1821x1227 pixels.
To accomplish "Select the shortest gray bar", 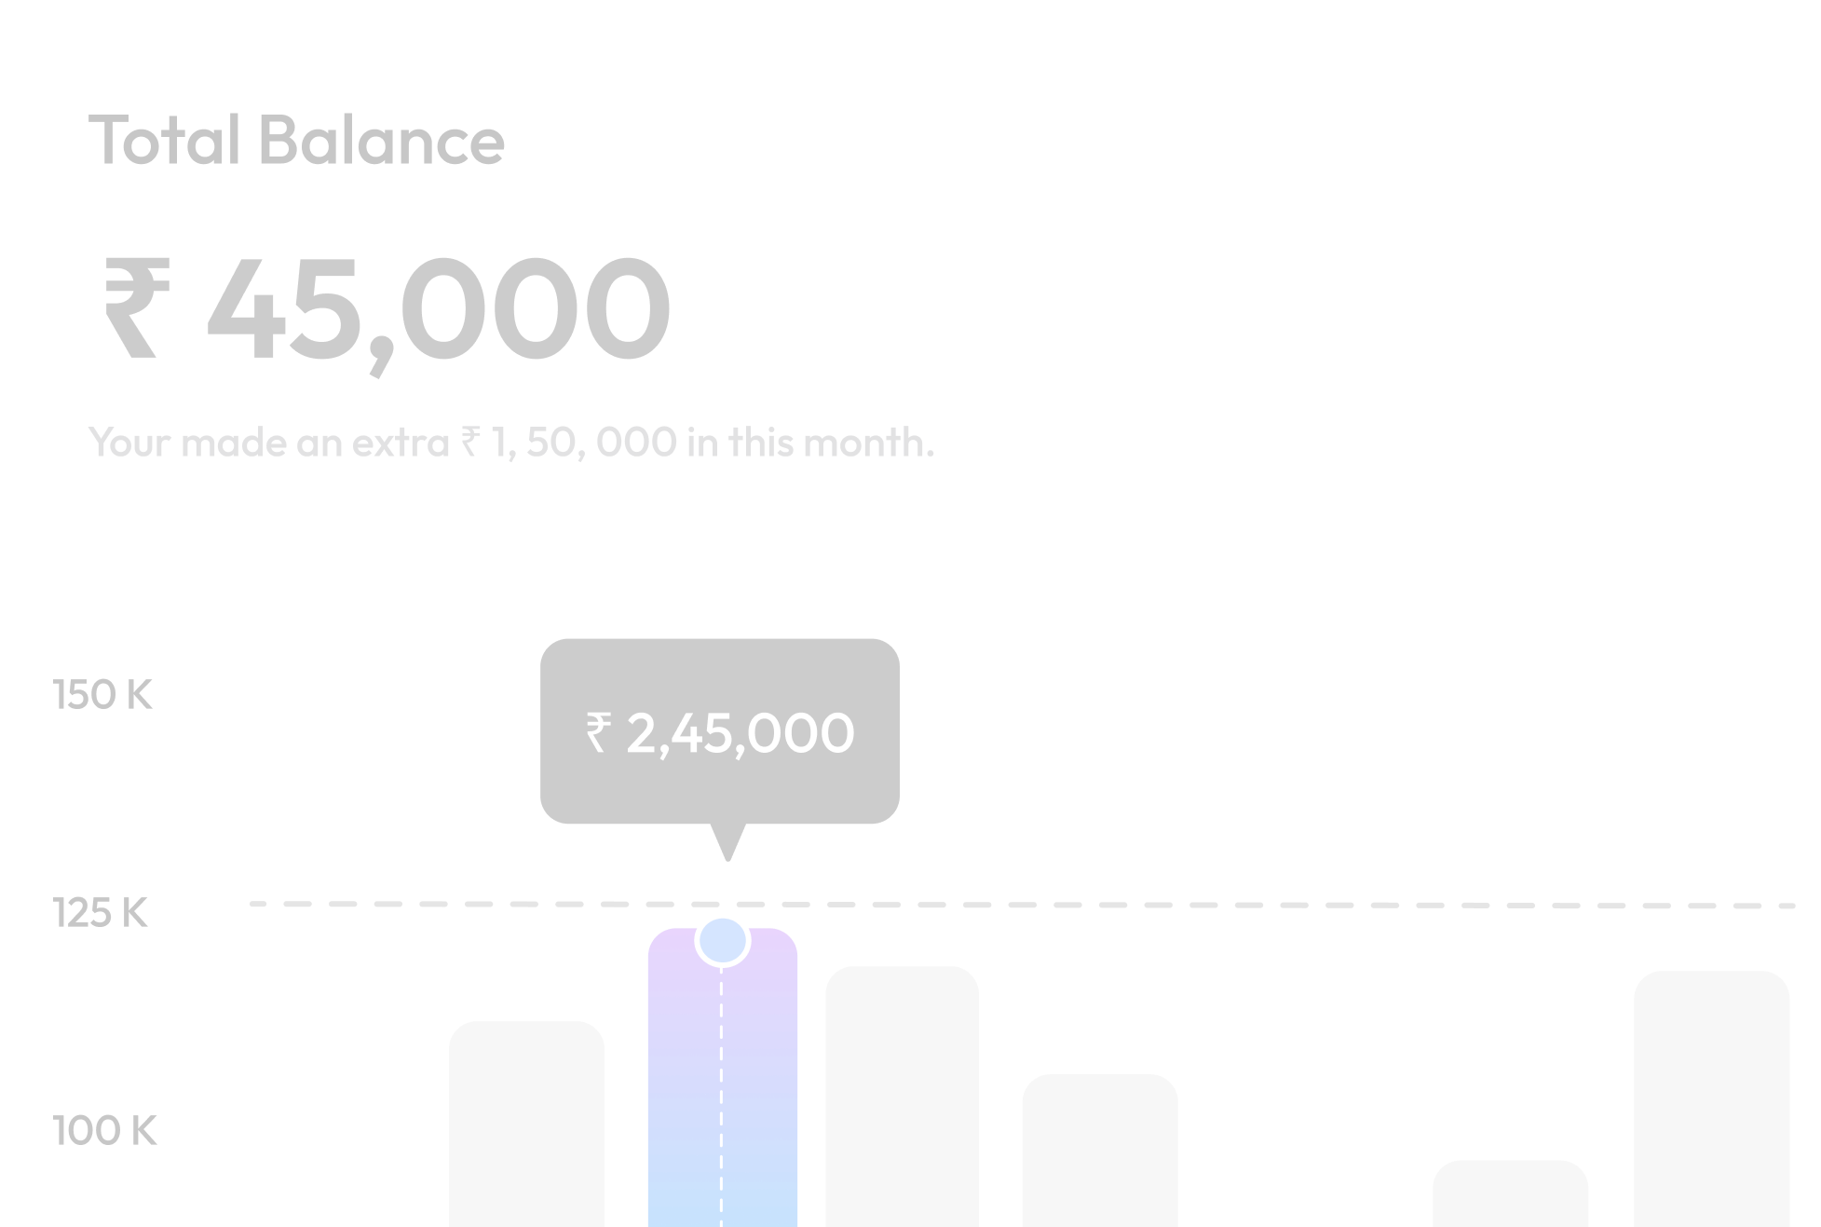I will (x=1510, y=1193).
